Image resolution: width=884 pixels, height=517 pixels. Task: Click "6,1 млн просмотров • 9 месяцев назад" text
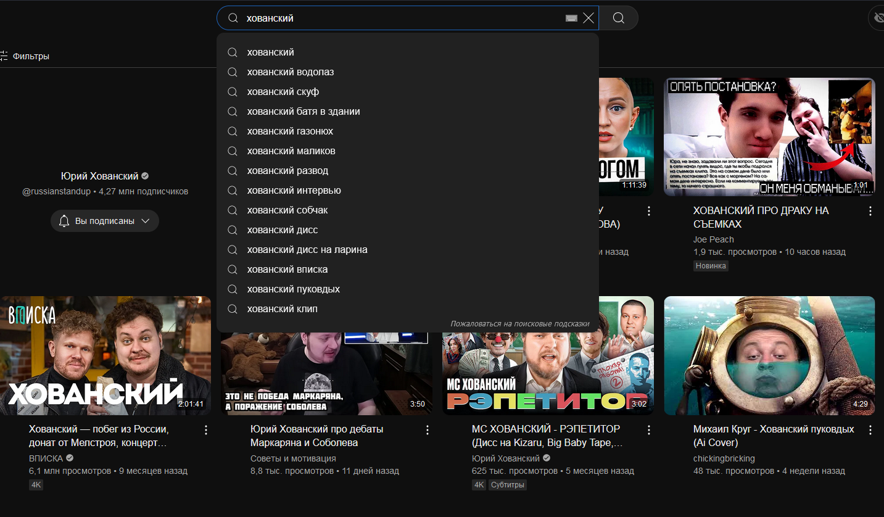[108, 471]
